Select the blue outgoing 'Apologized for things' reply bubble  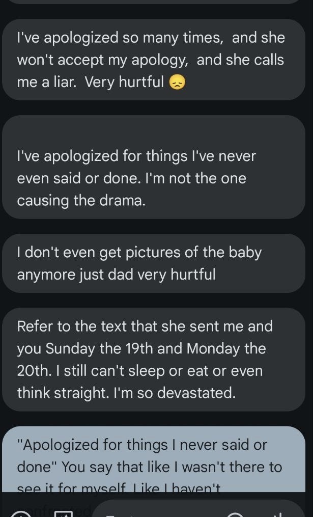[x=154, y=459]
